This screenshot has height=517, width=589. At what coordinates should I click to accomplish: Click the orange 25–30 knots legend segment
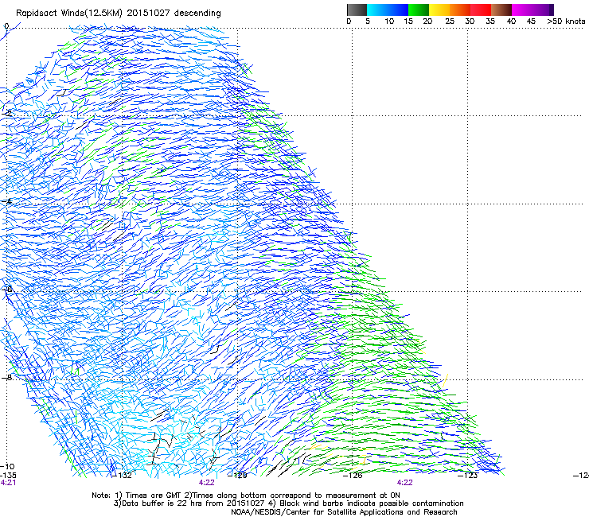[x=460, y=10]
